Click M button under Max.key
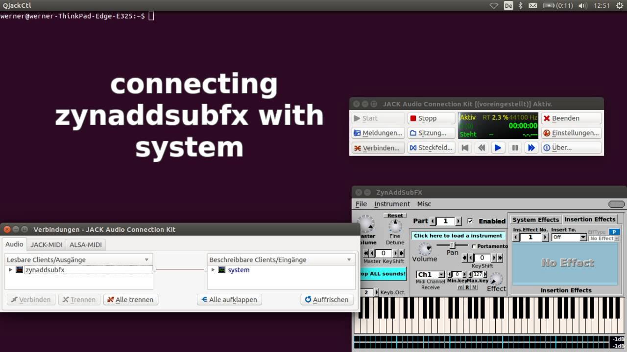This screenshot has height=352, width=627. click(x=474, y=287)
